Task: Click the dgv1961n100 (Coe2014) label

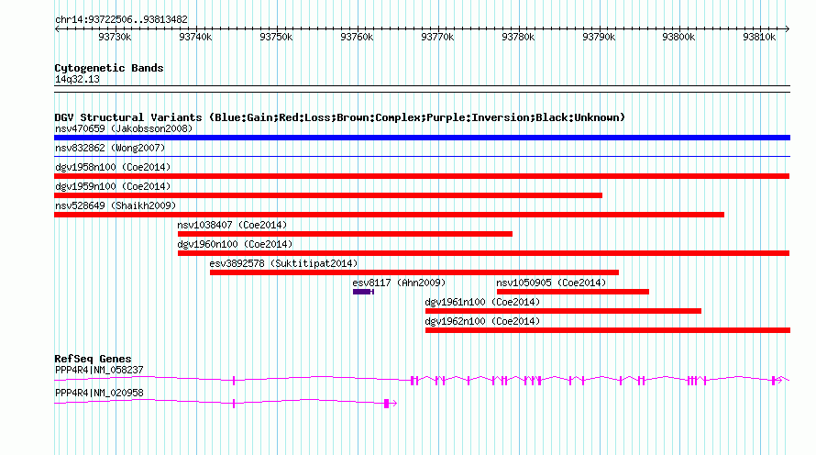Action: click(482, 302)
